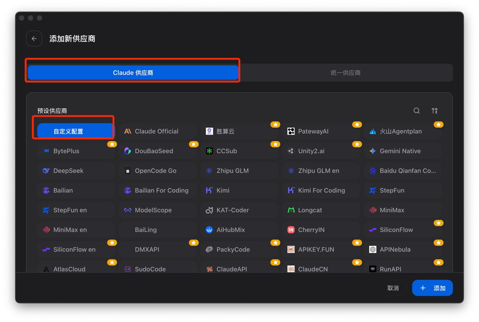Click the Bailian logo icon
Screen dimensions: 479x322
point(46,190)
